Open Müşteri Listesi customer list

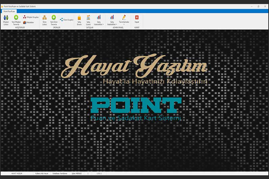pos(6,20)
